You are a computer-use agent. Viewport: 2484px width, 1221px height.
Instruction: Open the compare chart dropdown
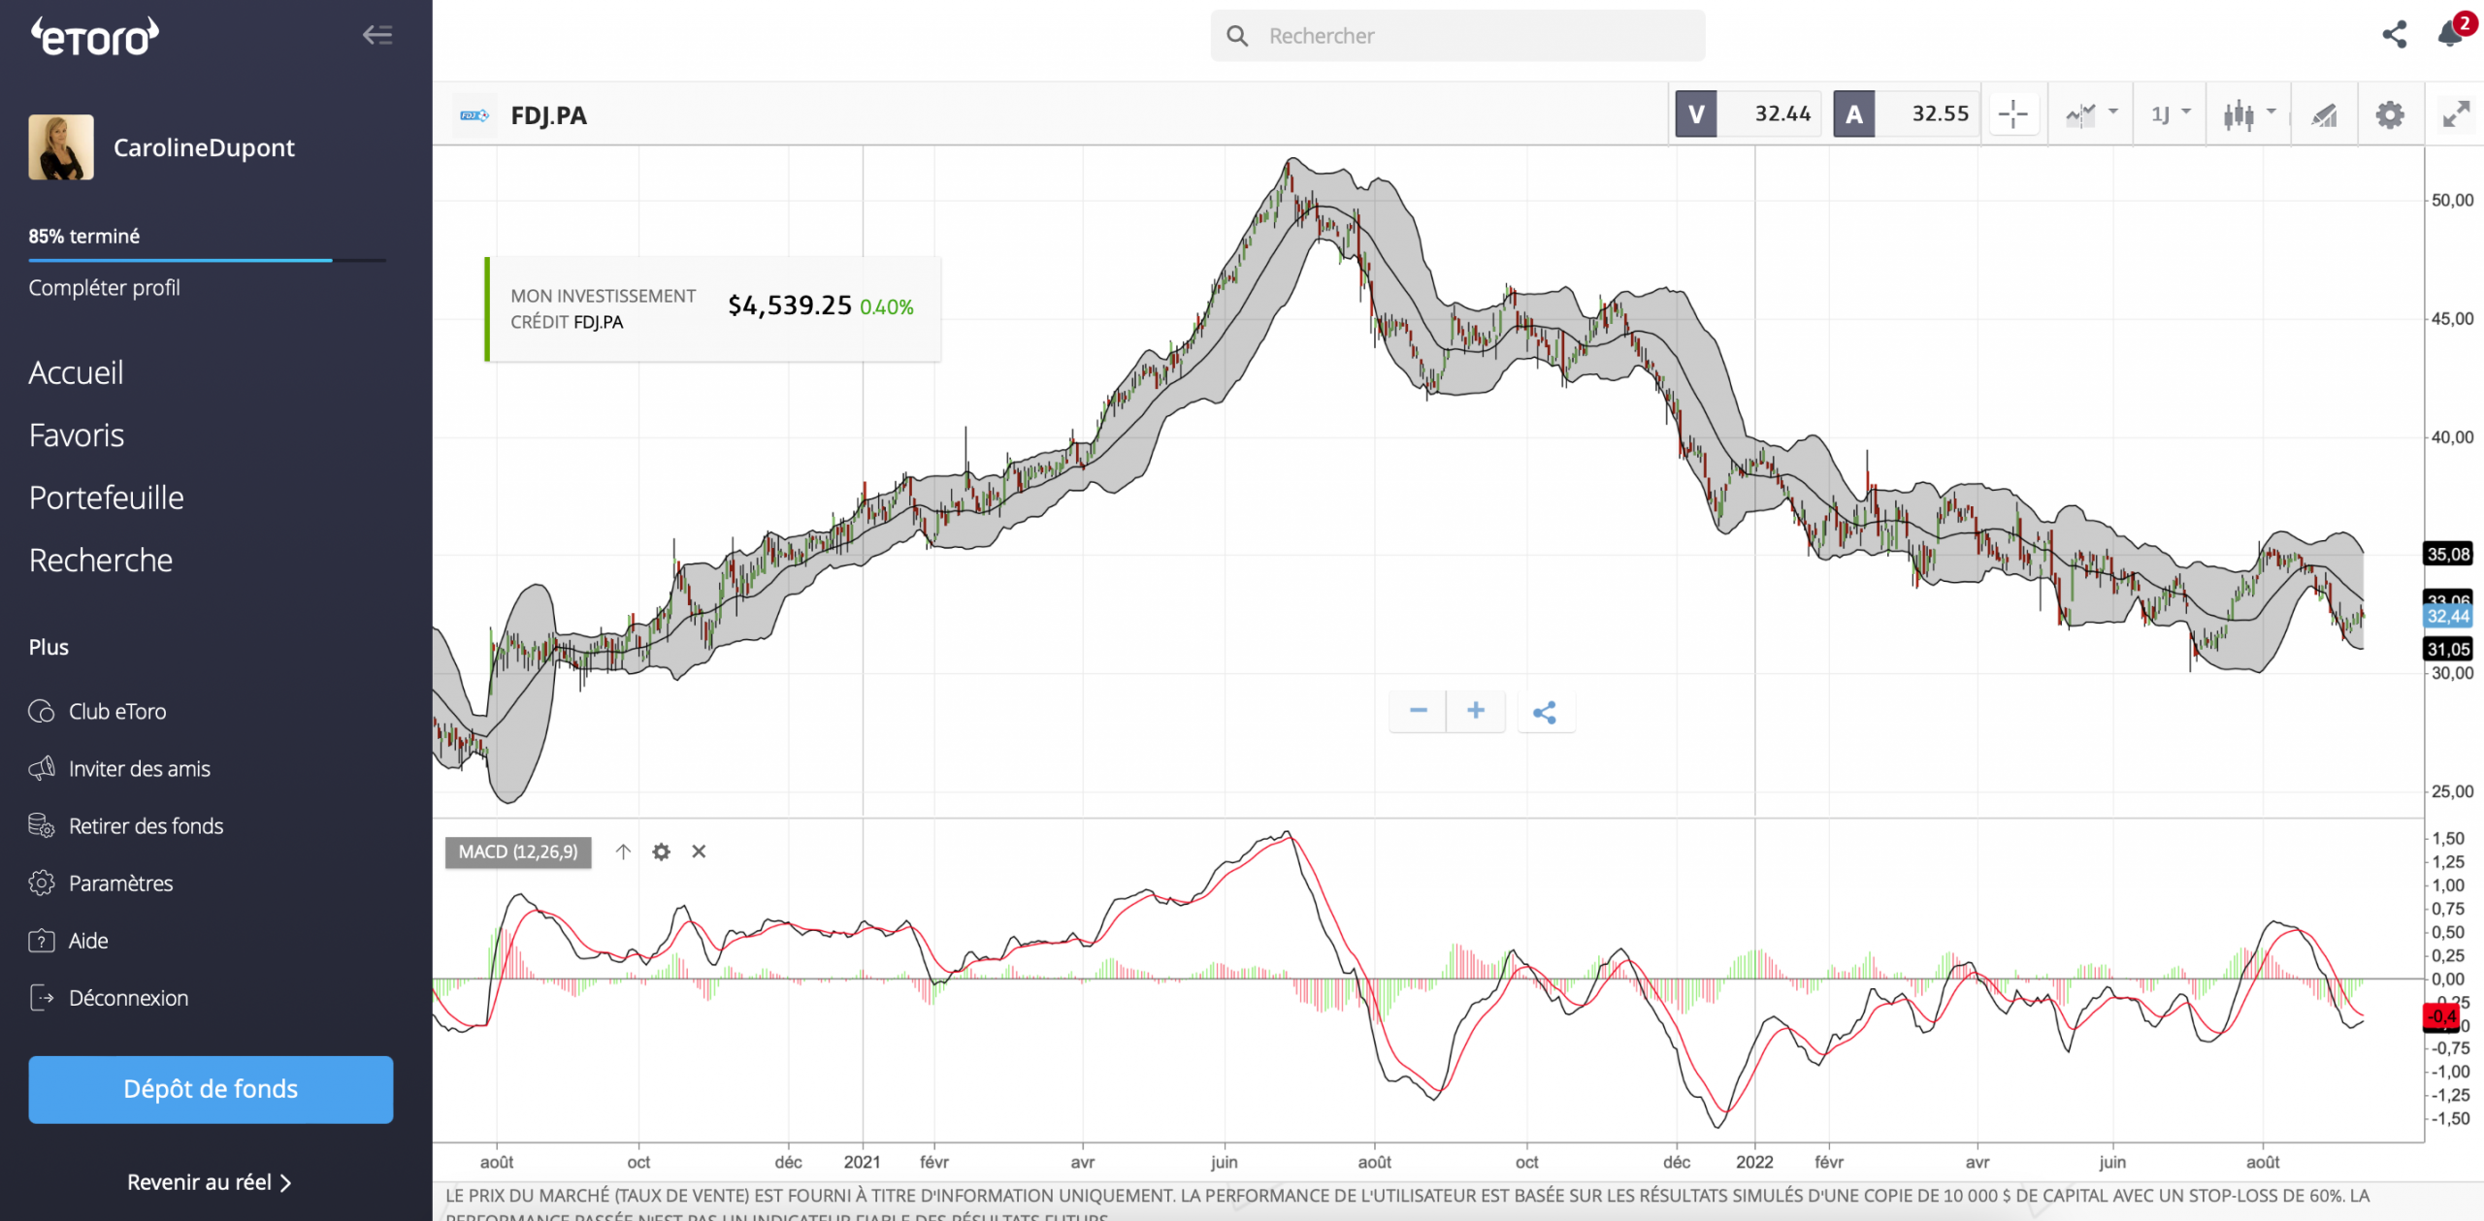(2091, 114)
